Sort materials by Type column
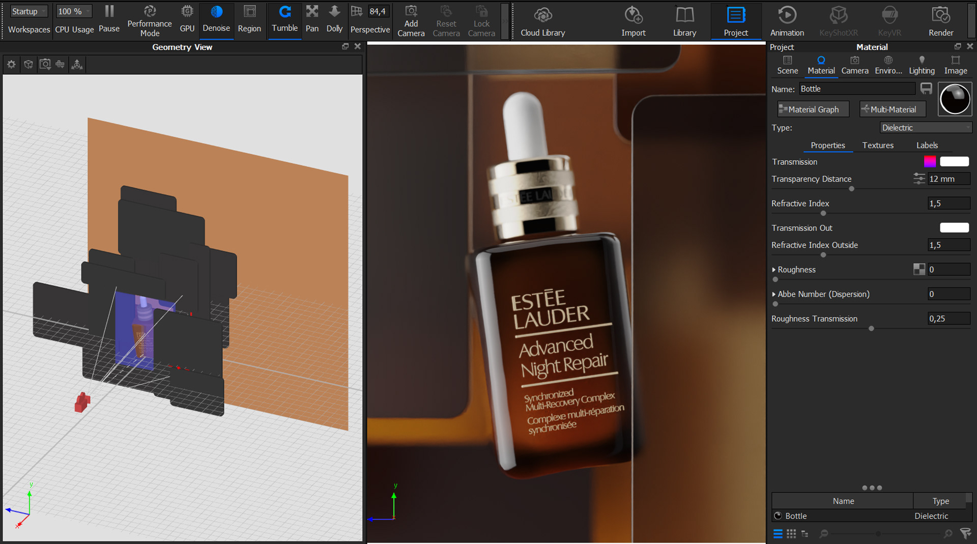This screenshot has height=544, width=977. tap(940, 501)
